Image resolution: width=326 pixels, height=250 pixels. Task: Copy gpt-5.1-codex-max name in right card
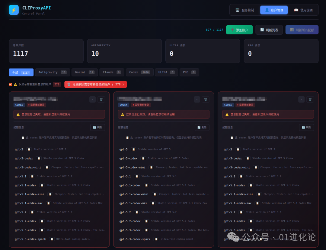tap(257, 203)
